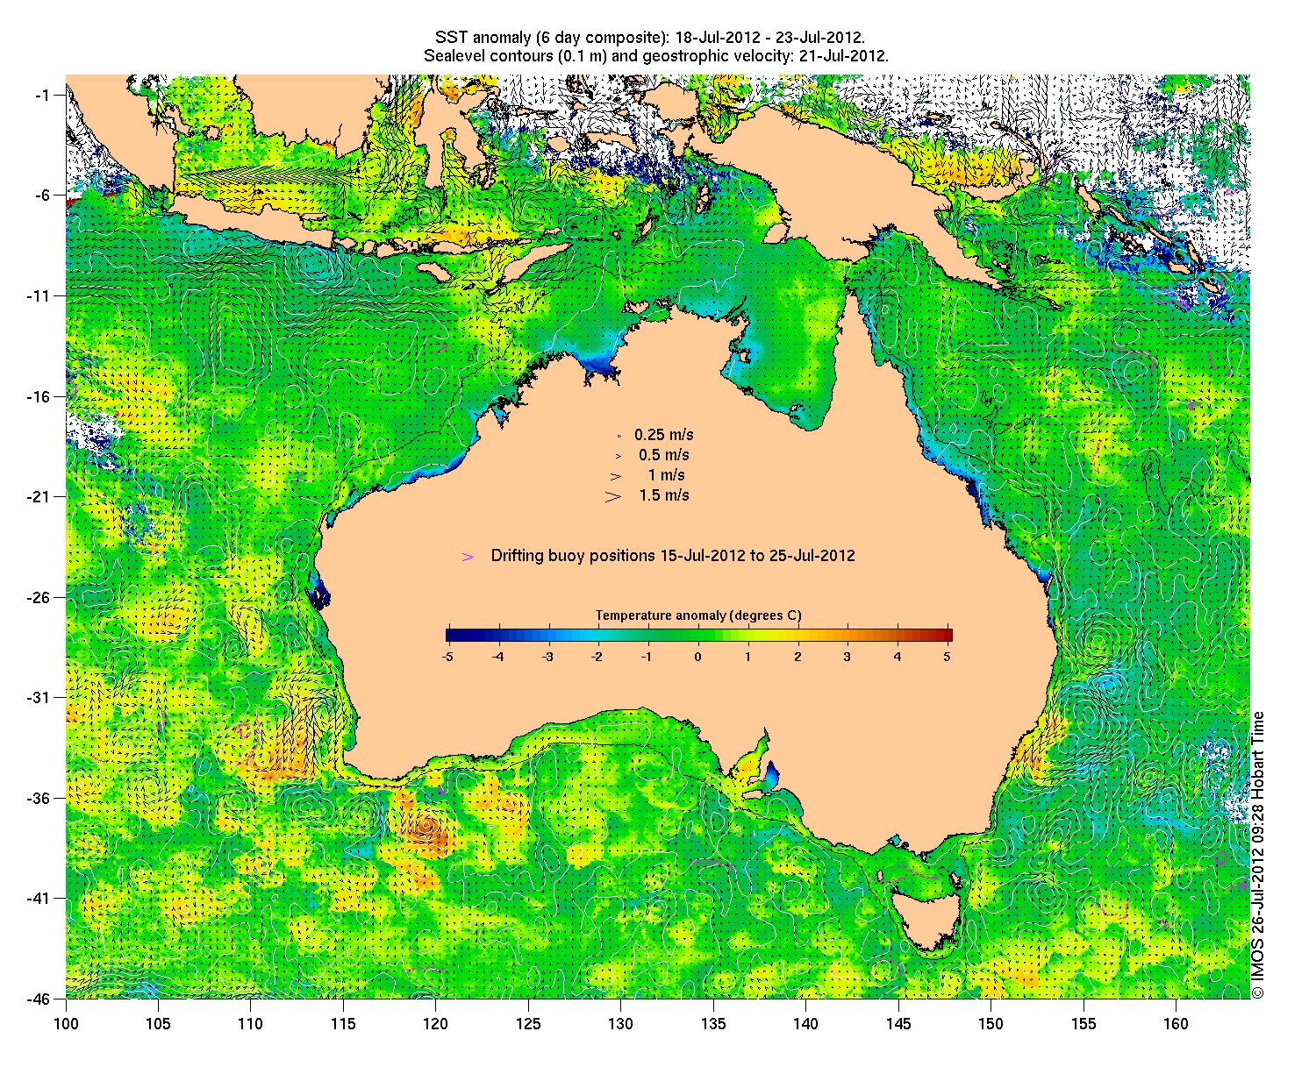Click the warm orange eddy south of Western Australia

(427, 827)
